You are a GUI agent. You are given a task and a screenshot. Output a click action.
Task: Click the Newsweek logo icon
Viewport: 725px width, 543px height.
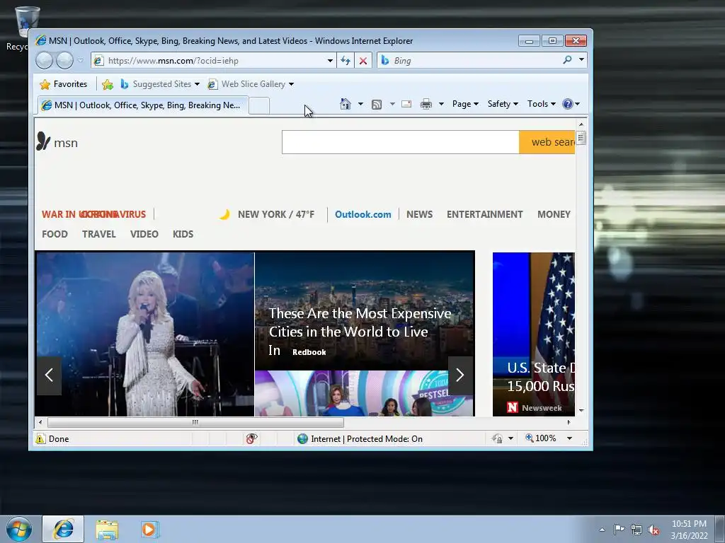tap(513, 407)
